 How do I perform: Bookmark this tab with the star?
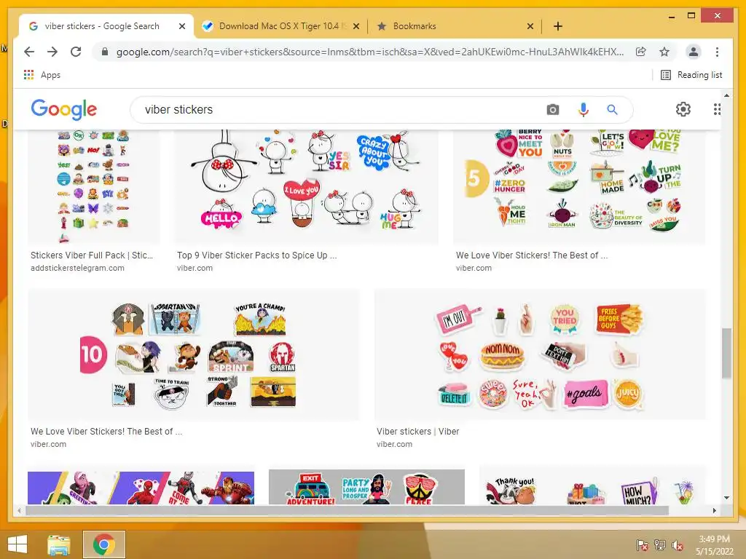[x=664, y=52]
